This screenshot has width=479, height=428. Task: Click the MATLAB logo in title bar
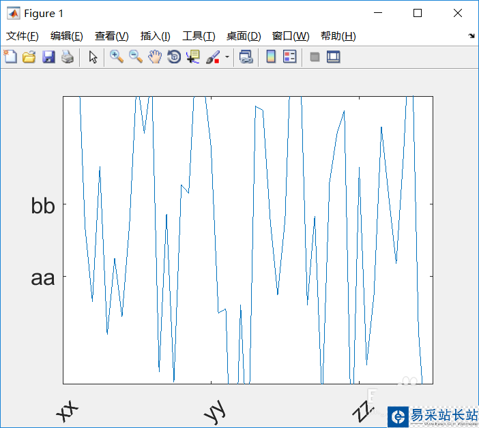coord(14,13)
